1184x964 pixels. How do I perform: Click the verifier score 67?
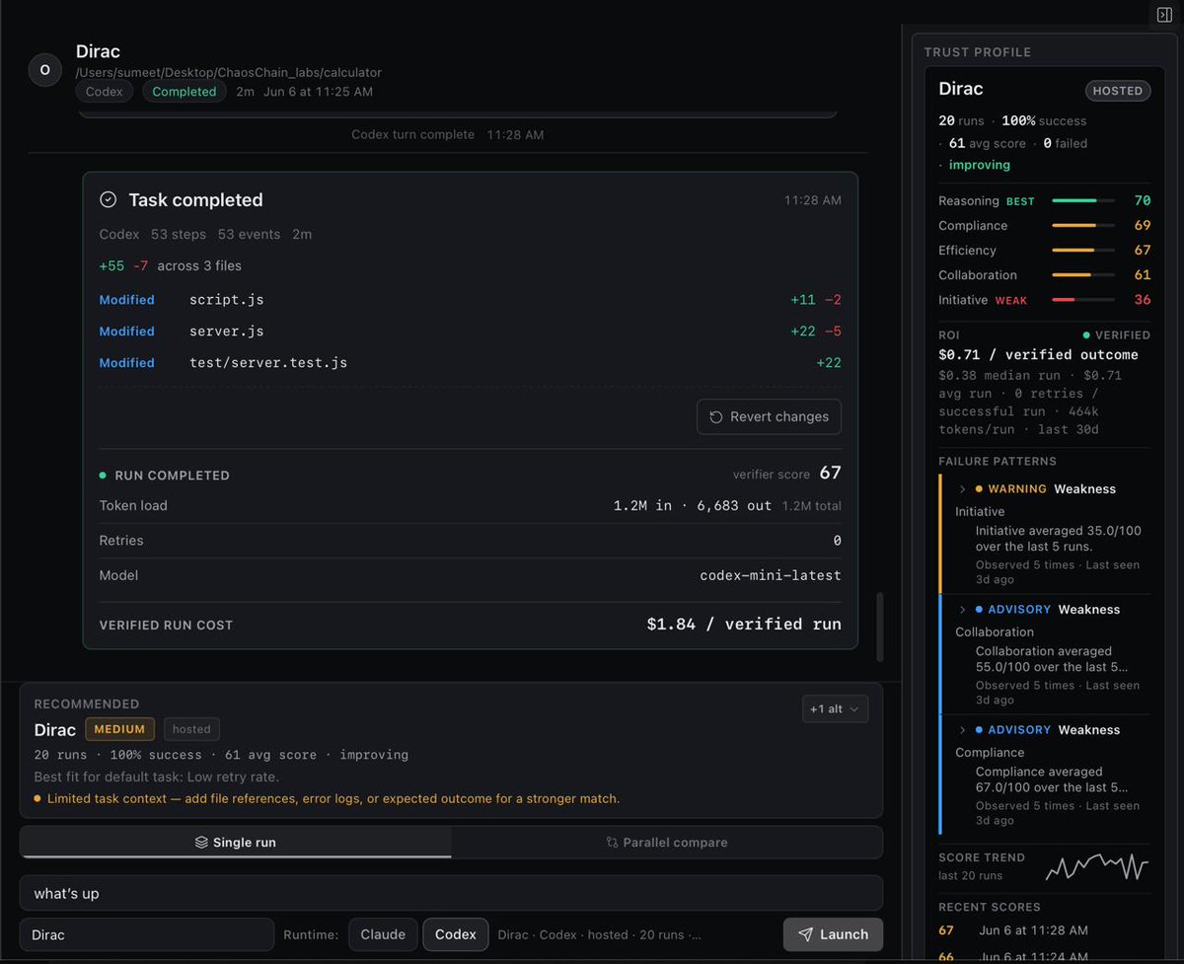[x=831, y=473]
